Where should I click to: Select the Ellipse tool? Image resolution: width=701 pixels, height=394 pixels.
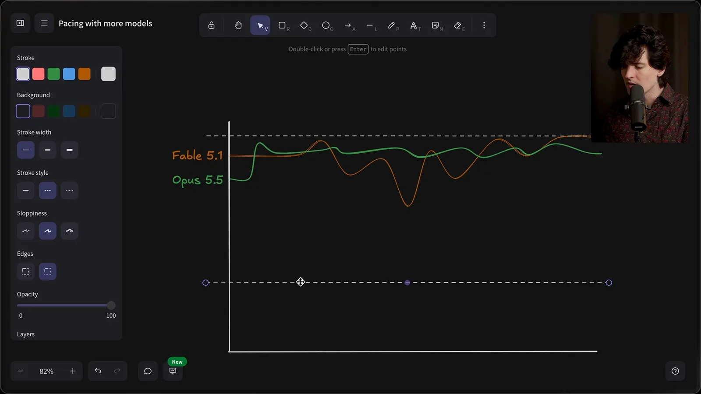point(326,25)
